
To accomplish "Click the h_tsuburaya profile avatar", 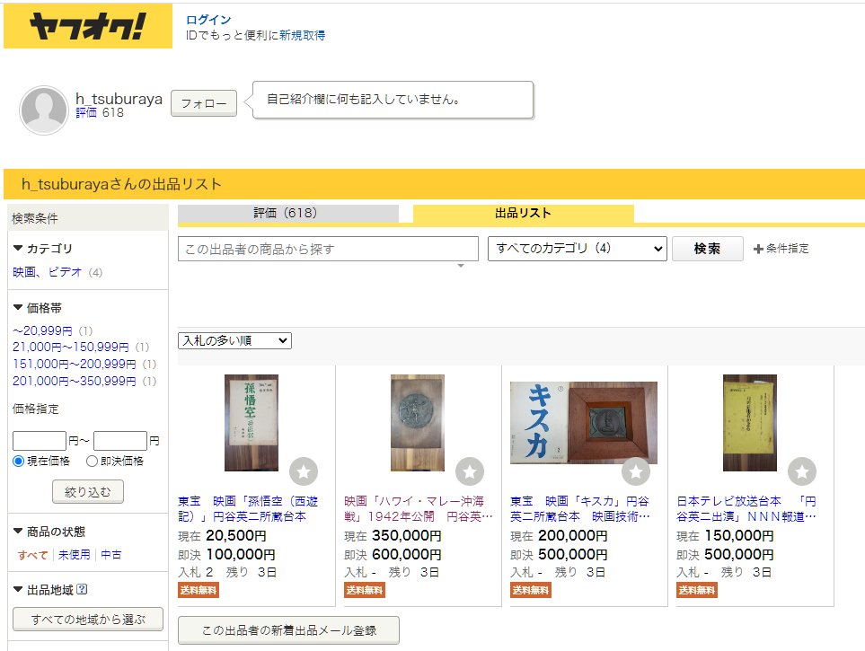I will 43,110.
